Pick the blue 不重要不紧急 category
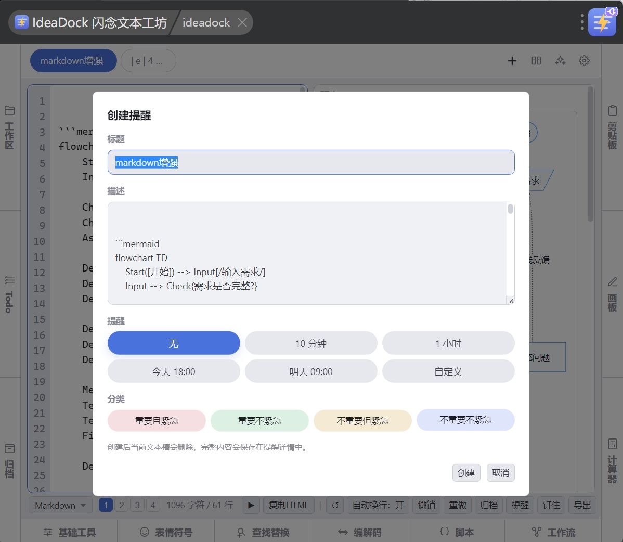The height and width of the screenshot is (542, 623). (x=465, y=420)
